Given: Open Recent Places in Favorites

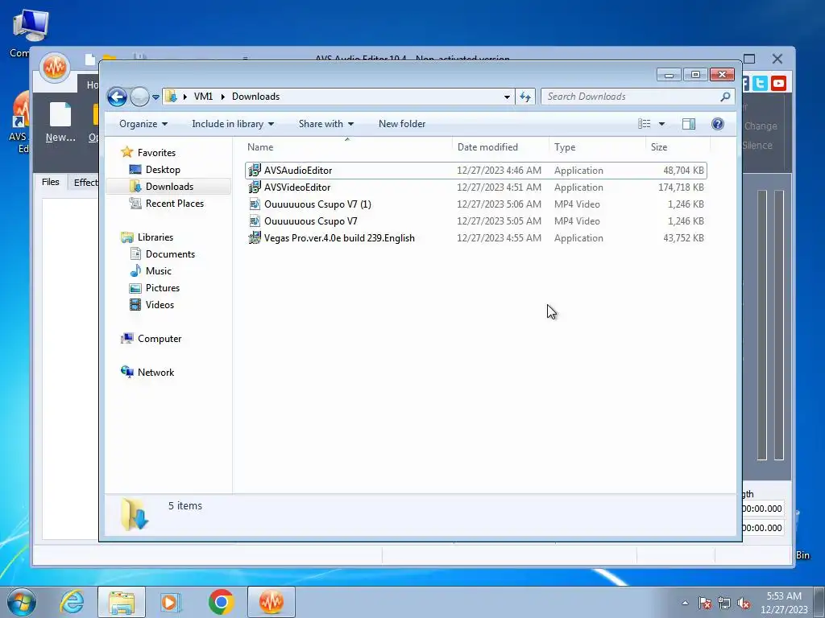Looking at the screenshot, I should point(174,204).
